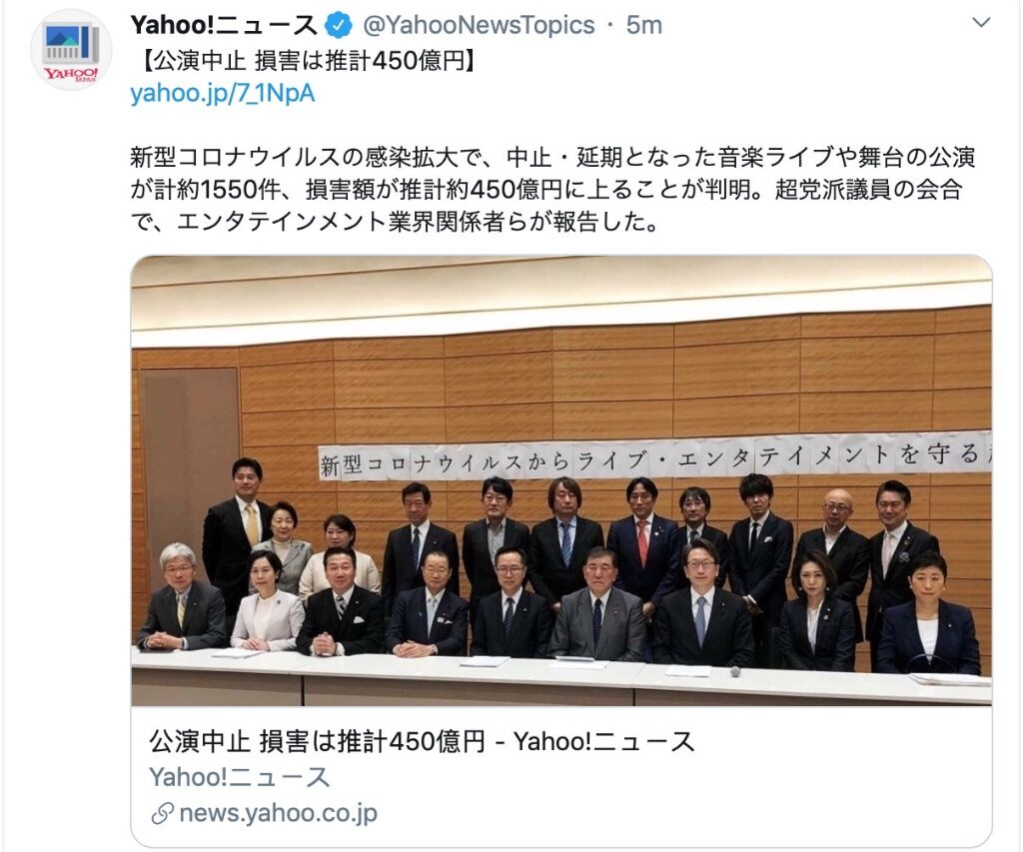Open the Yahoo!ニュース account name
The height and width of the screenshot is (852, 1023).
coord(225,25)
